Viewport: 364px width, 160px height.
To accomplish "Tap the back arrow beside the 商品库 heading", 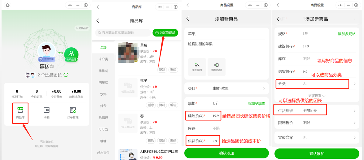I will click(98, 21).
